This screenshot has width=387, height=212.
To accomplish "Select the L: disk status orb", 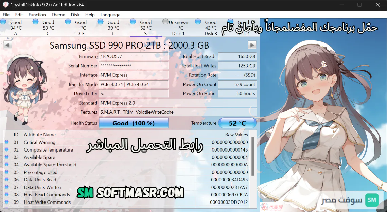I will tap(101, 22).
